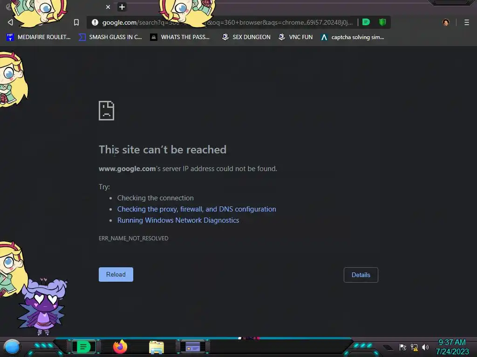This screenshot has height=357, width=477.
Task: Open the green shield extension icon
Action: [382, 22]
